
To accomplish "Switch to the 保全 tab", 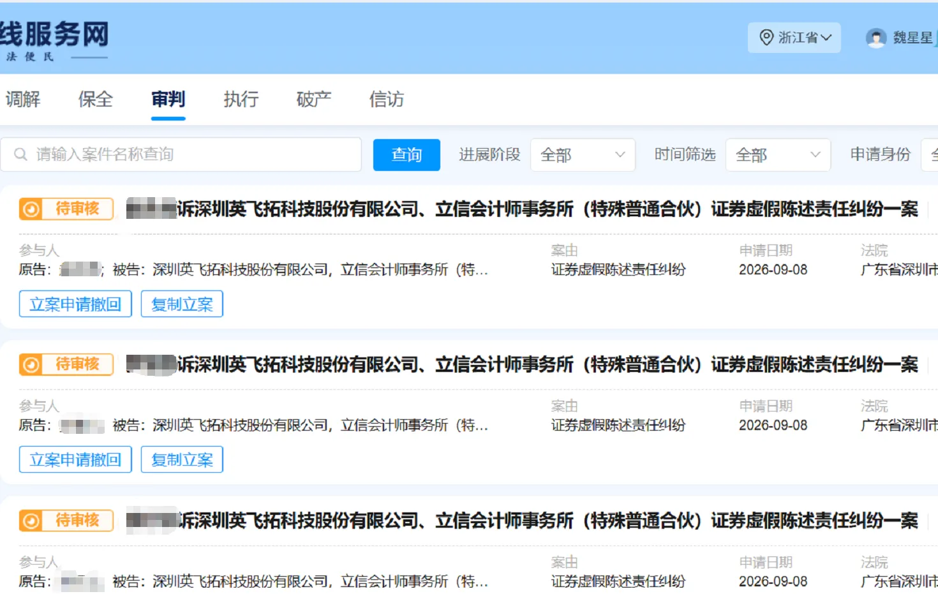I will click(x=96, y=100).
